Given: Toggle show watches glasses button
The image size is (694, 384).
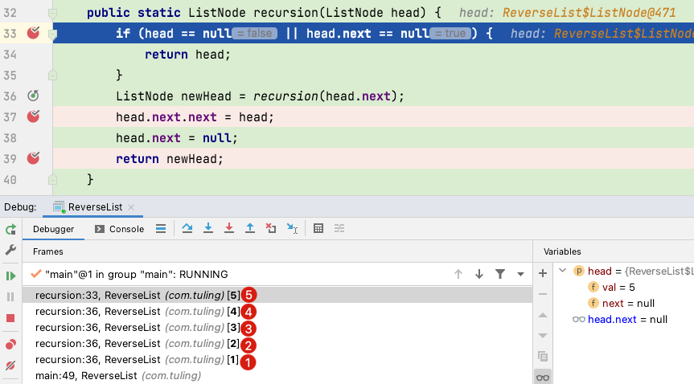Looking at the screenshot, I should (x=543, y=378).
